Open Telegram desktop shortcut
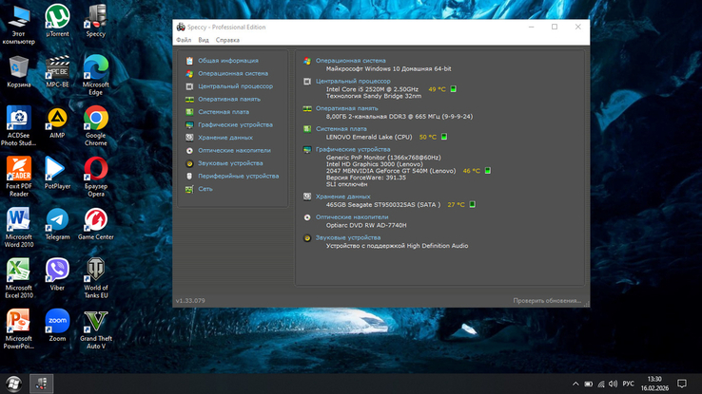702x394 pixels. click(x=57, y=224)
